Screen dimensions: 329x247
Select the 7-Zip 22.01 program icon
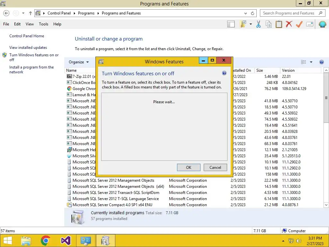click(69, 76)
